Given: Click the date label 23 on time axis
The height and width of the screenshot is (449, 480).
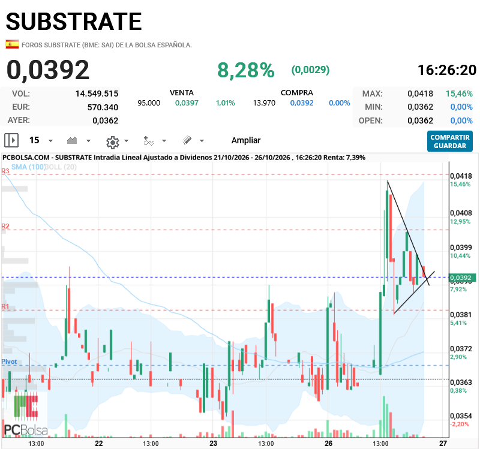Looking at the screenshot, I should (x=213, y=443).
